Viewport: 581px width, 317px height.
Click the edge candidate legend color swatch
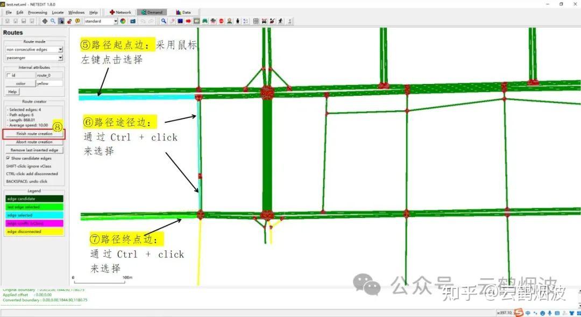(33, 199)
